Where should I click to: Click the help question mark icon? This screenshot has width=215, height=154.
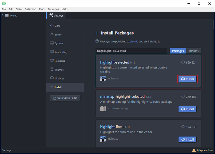[97, 41]
